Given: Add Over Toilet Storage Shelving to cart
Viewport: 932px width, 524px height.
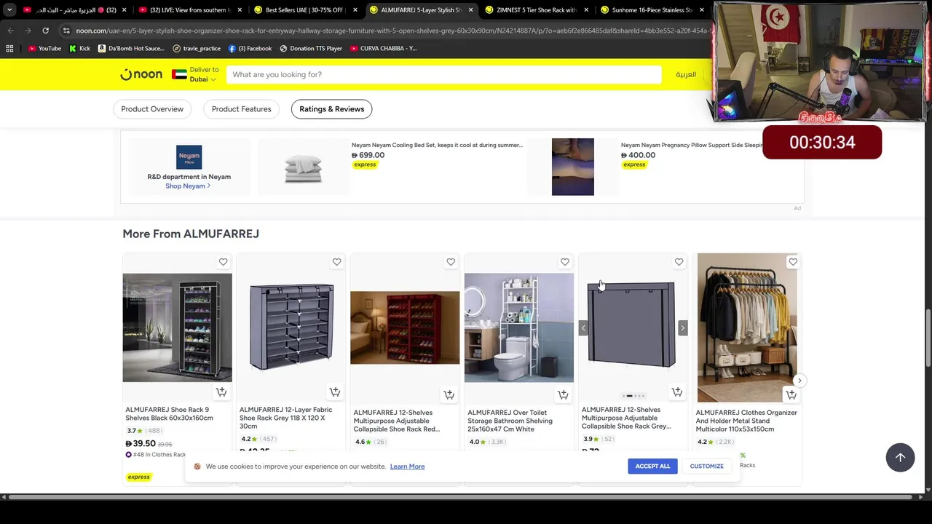Looking at the screenshot, I should click(563, 394).
